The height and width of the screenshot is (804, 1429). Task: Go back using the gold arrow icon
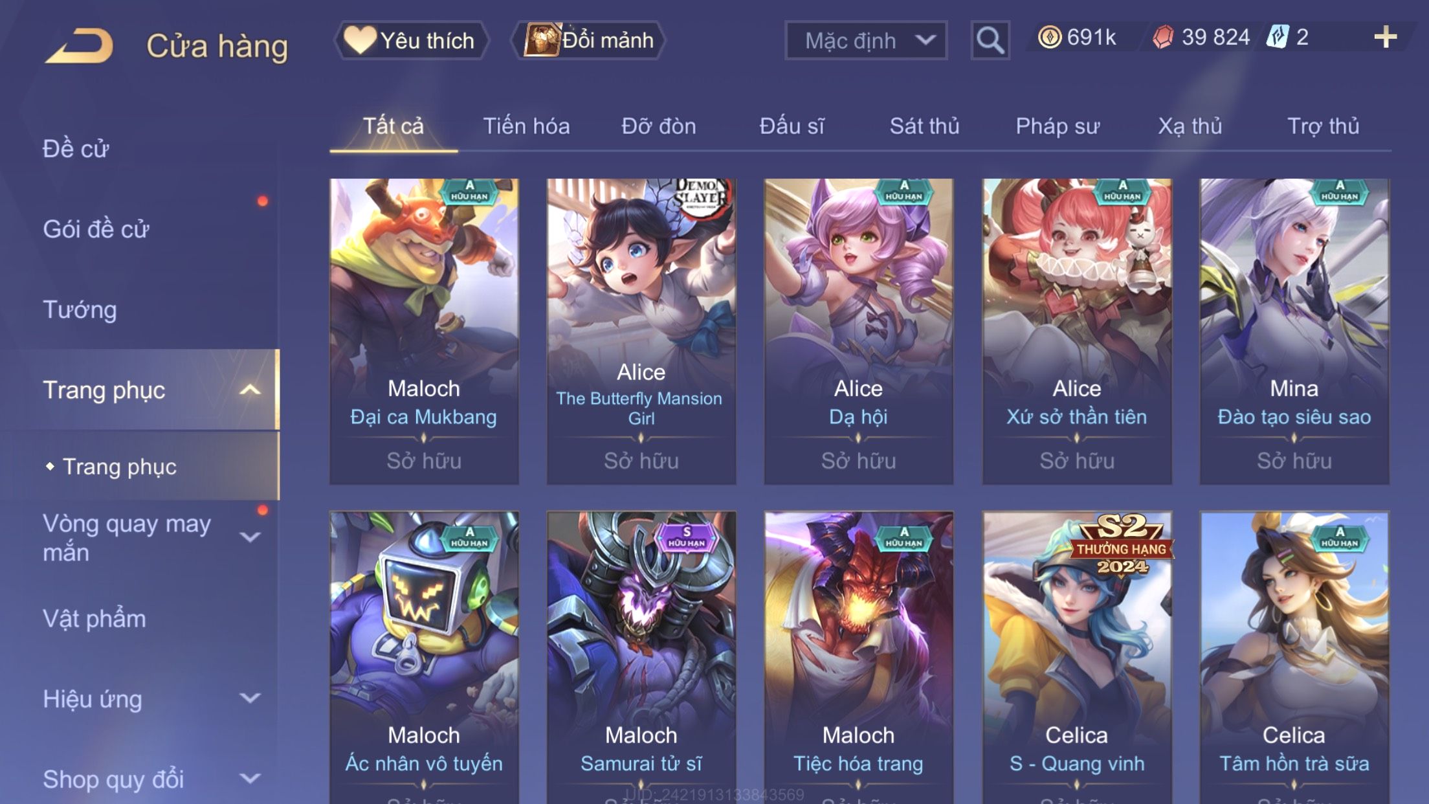tap(79, 45)
